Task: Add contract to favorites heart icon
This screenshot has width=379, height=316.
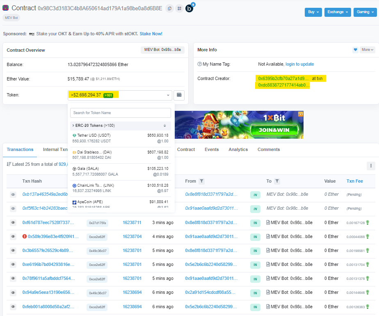Action: [x=355, y=50]
